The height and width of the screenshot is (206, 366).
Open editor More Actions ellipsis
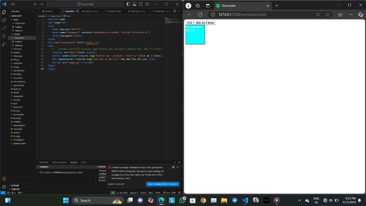(x=179, y=11)
